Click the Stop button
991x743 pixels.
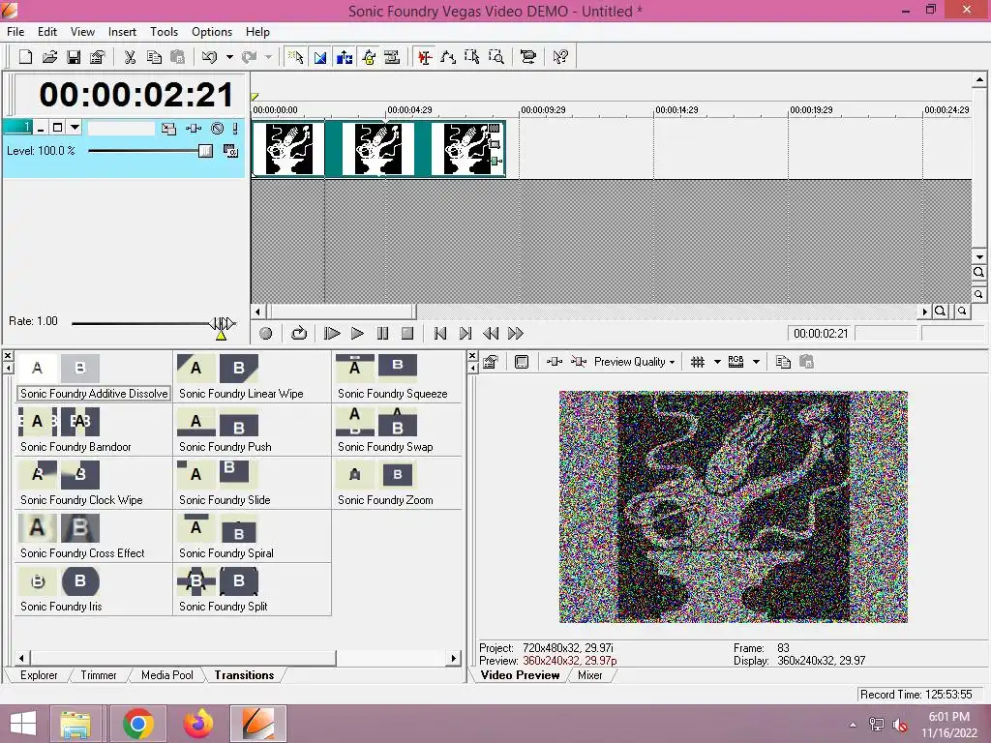pyautogui.click(x=407, y=333)
